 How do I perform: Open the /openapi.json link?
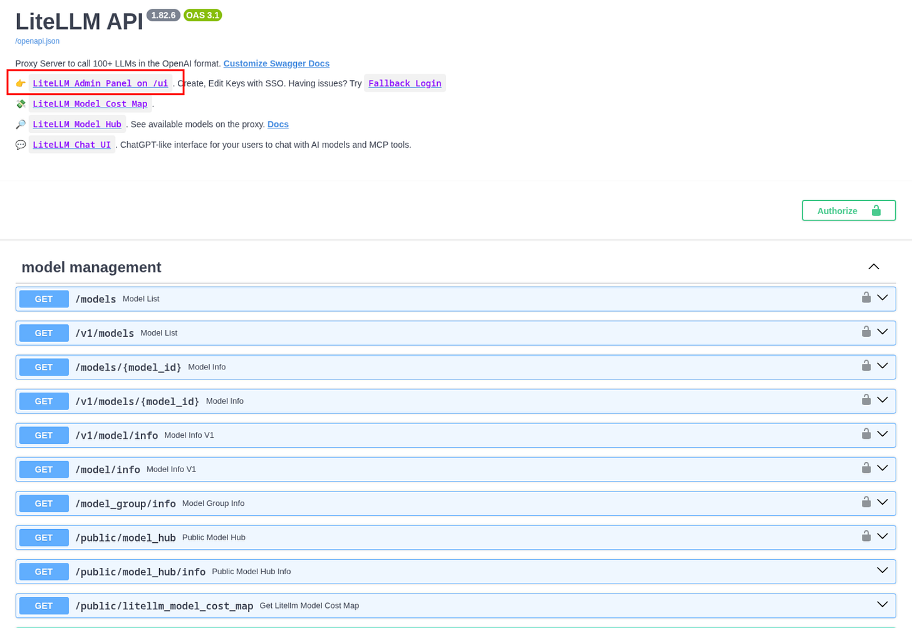coord(38,41)
